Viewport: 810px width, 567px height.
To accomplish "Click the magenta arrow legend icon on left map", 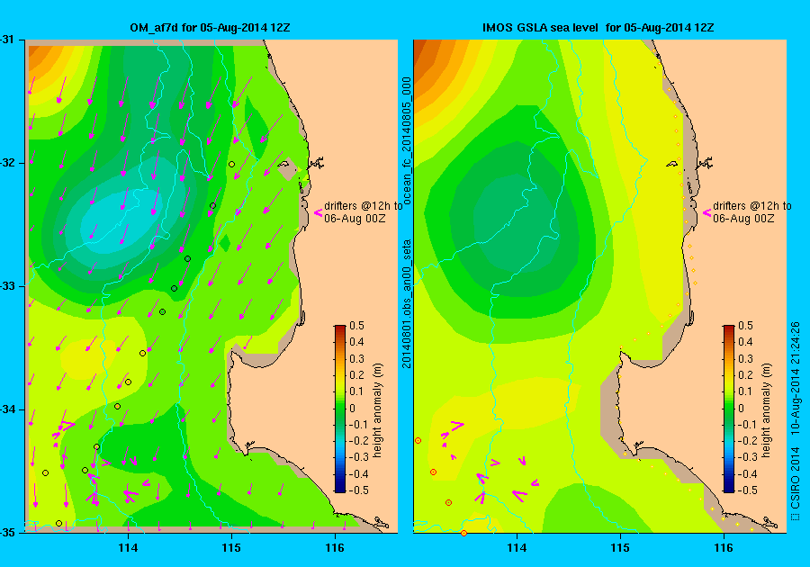I will tap(319, 212).
